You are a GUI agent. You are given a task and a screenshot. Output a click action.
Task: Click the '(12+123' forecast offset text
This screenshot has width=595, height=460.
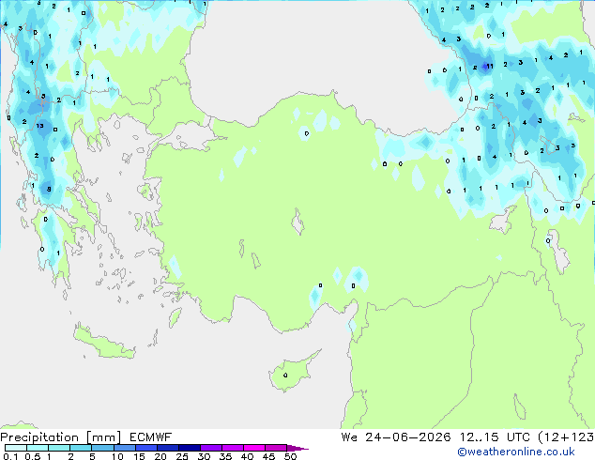click(566, 437)
